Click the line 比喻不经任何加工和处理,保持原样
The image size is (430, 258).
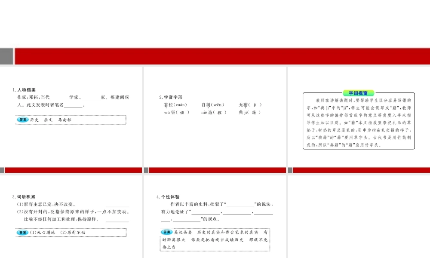coord(61,219)
